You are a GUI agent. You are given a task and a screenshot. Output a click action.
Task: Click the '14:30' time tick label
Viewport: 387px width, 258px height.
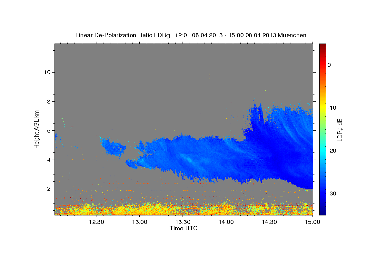click(270, 222)
